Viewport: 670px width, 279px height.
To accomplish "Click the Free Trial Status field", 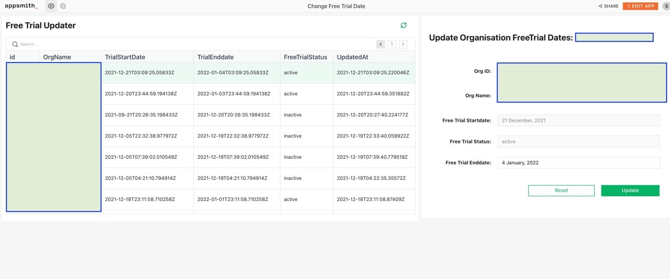I will (579, 141).
